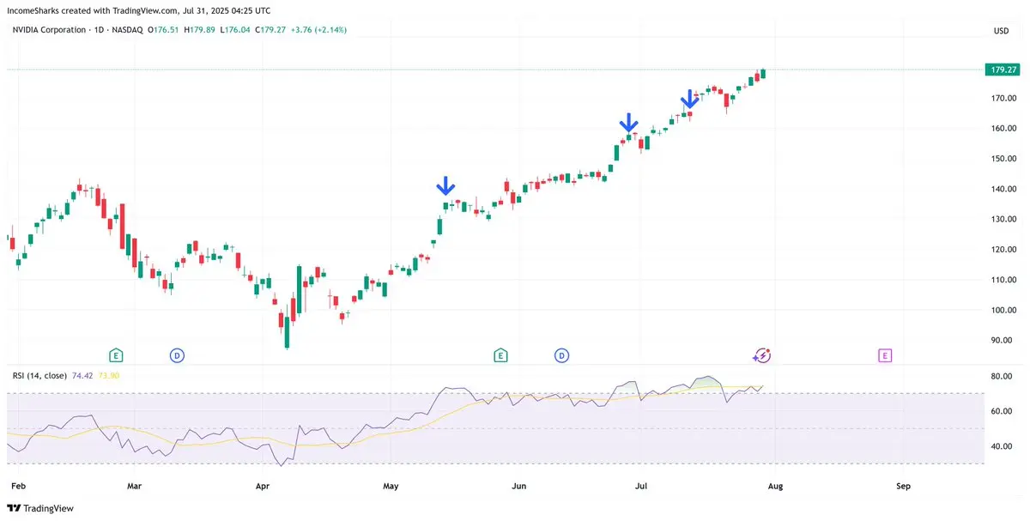Click the 130.00 price axis label
The height and width of the screenshot is (521, 1030).
[1003, 219]
